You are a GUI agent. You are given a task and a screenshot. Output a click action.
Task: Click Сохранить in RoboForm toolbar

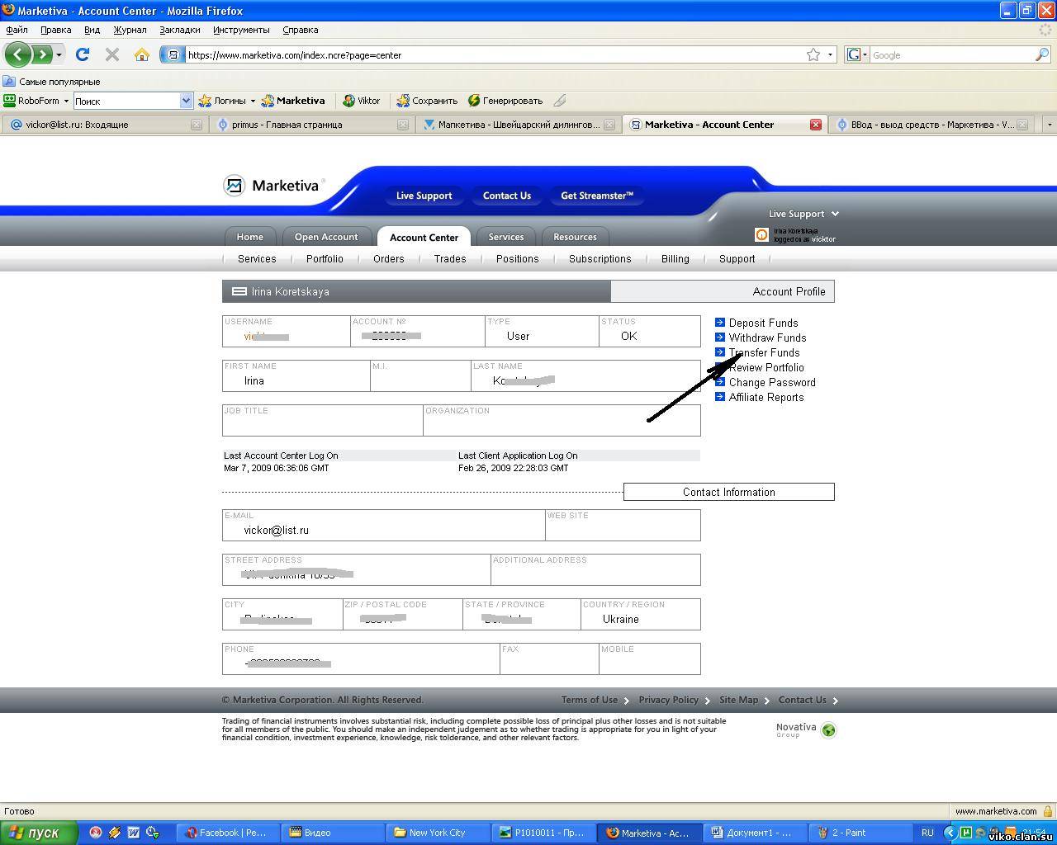click(x=427, y=101)
